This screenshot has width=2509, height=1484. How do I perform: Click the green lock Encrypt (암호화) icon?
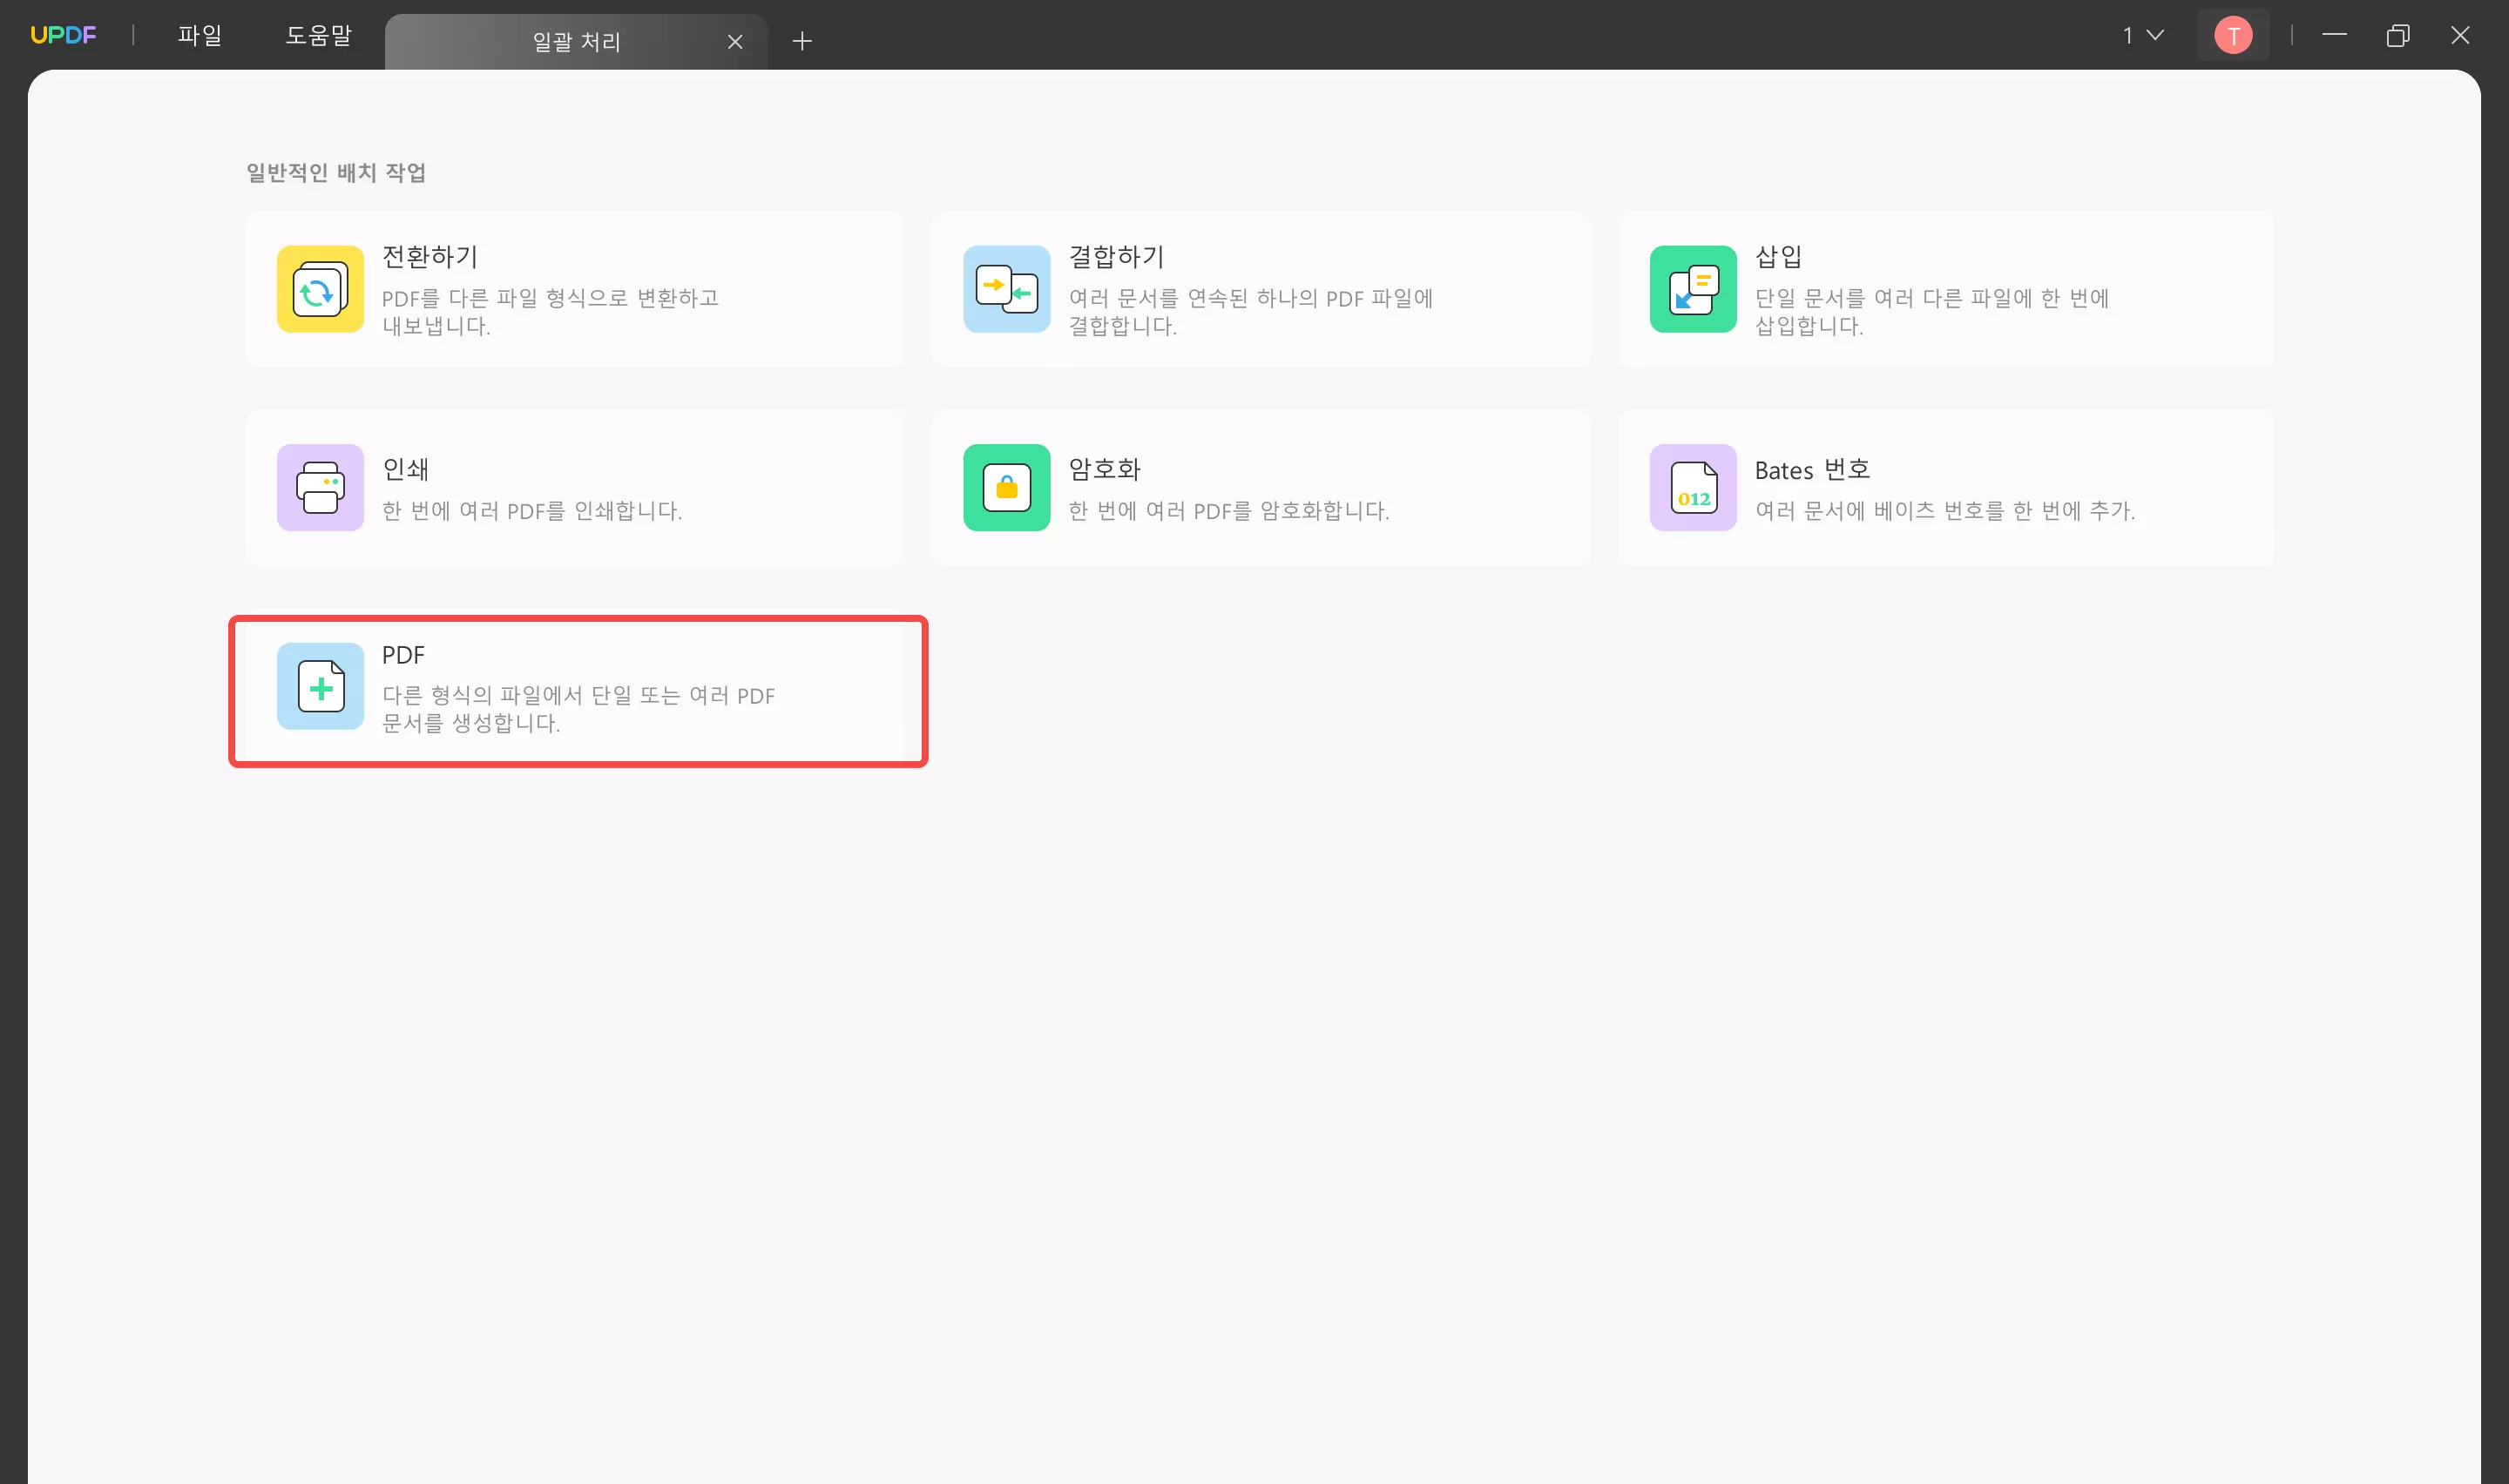point(1006,488)
